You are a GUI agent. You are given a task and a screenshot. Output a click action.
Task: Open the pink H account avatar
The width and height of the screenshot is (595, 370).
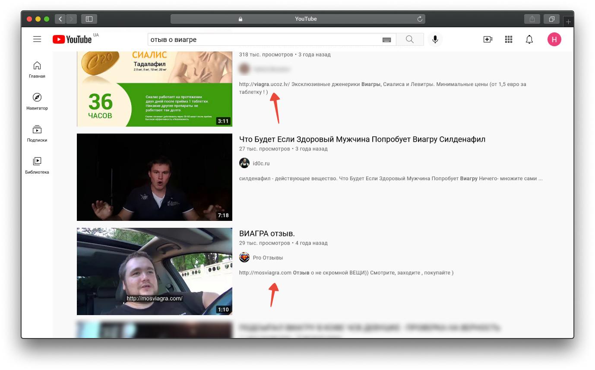point(554,39)
